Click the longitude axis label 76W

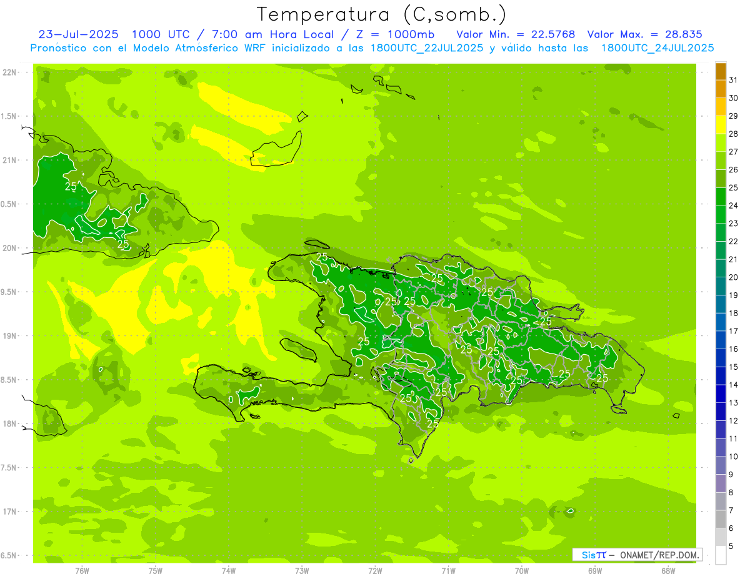coord(82,571)
